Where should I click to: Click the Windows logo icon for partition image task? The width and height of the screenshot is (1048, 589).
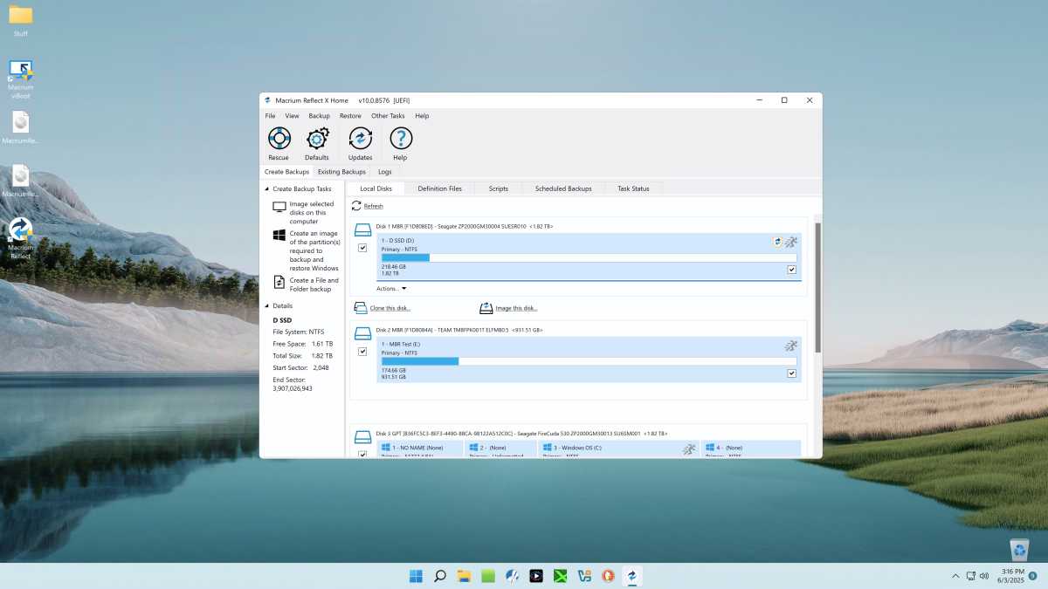(x=279, y=236)
